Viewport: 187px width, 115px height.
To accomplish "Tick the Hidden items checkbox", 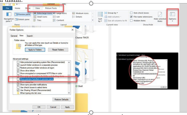I will (x=131, y=21).
